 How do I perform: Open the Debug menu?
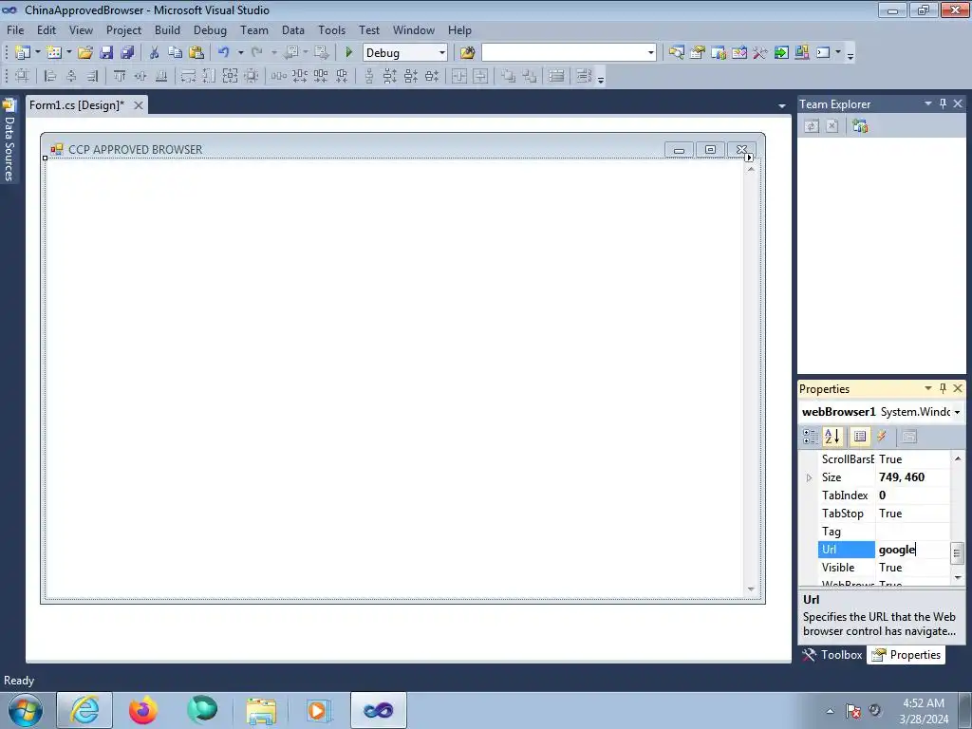[210, 29]
